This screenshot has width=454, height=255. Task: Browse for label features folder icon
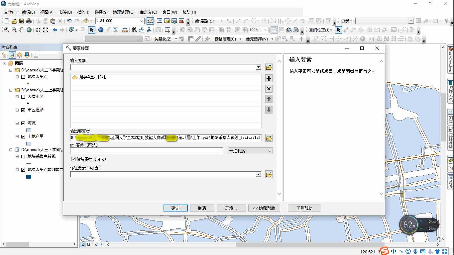pos(269,174)
